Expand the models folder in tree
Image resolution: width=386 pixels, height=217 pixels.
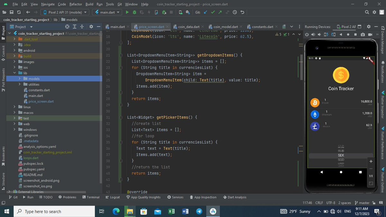pos(20,79)
